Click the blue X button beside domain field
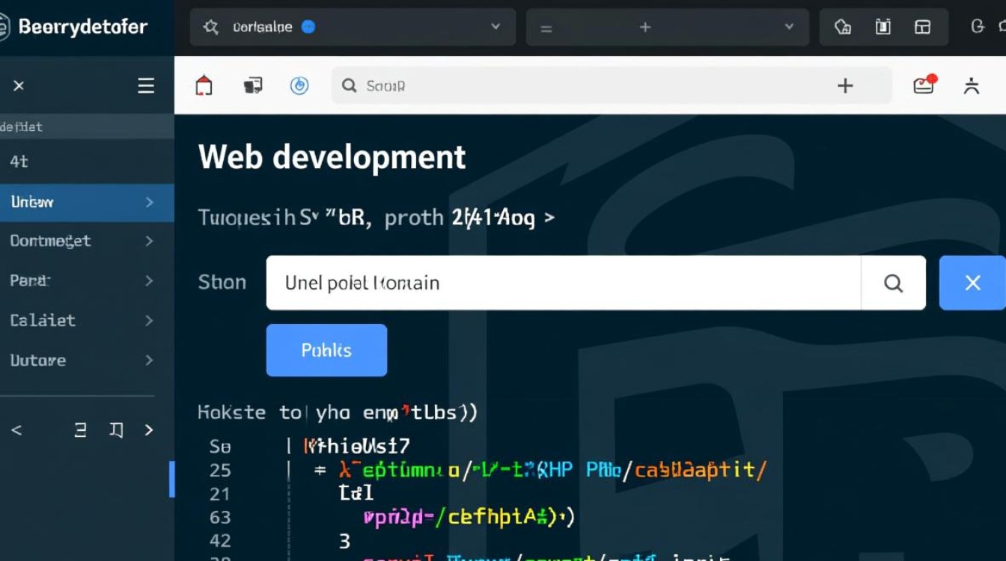The height and width of the screenshot is (561, 1006). tap(972, 283)
